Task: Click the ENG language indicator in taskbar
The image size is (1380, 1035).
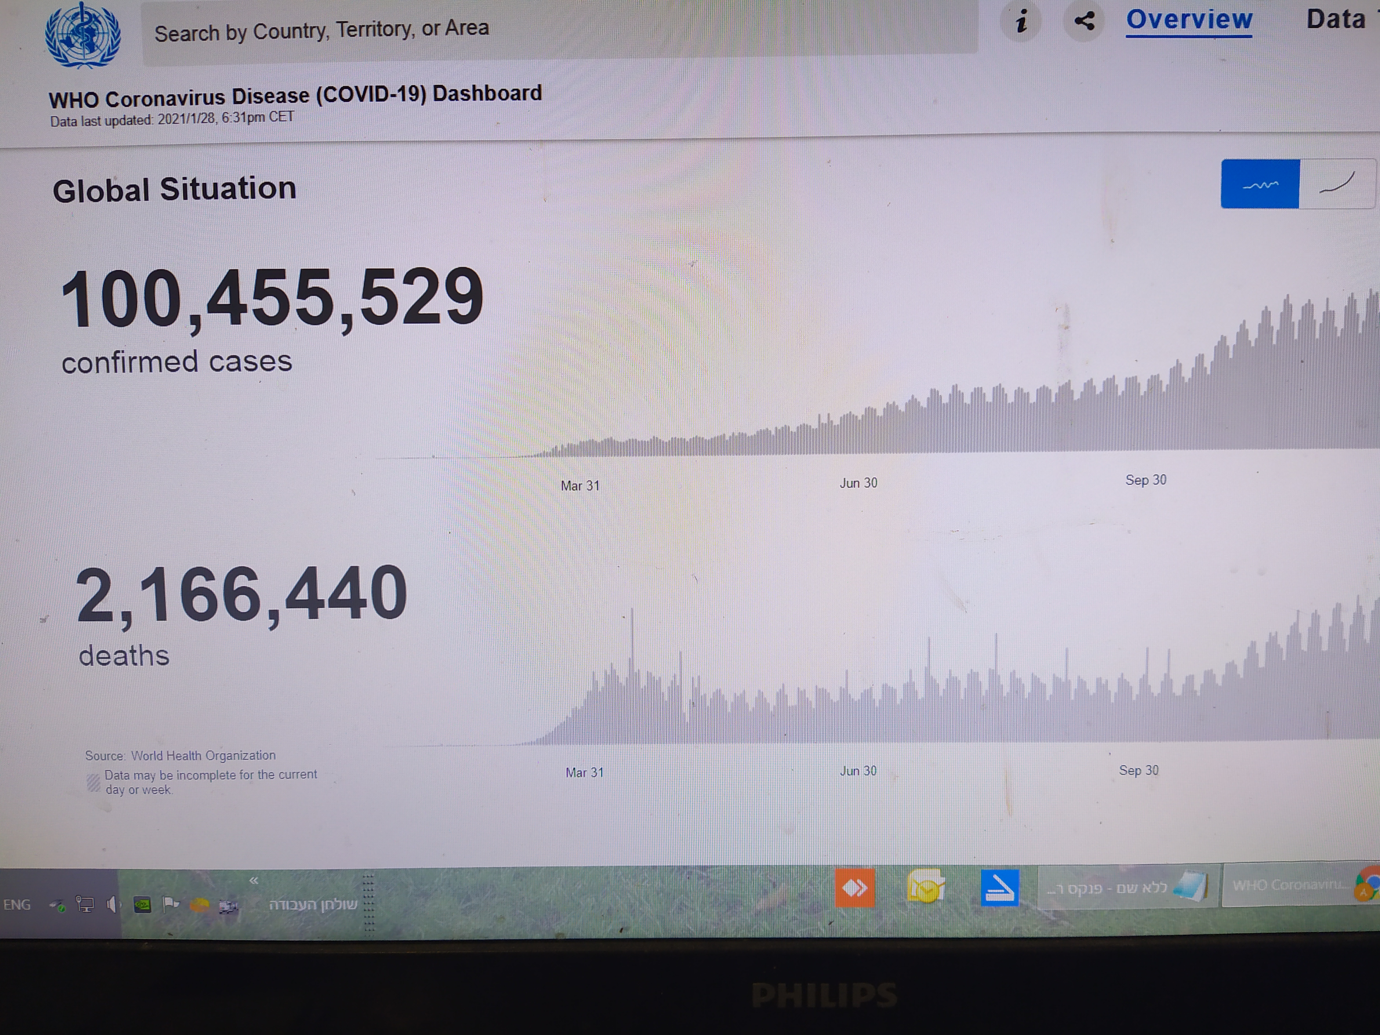Action: click(17, 905)
